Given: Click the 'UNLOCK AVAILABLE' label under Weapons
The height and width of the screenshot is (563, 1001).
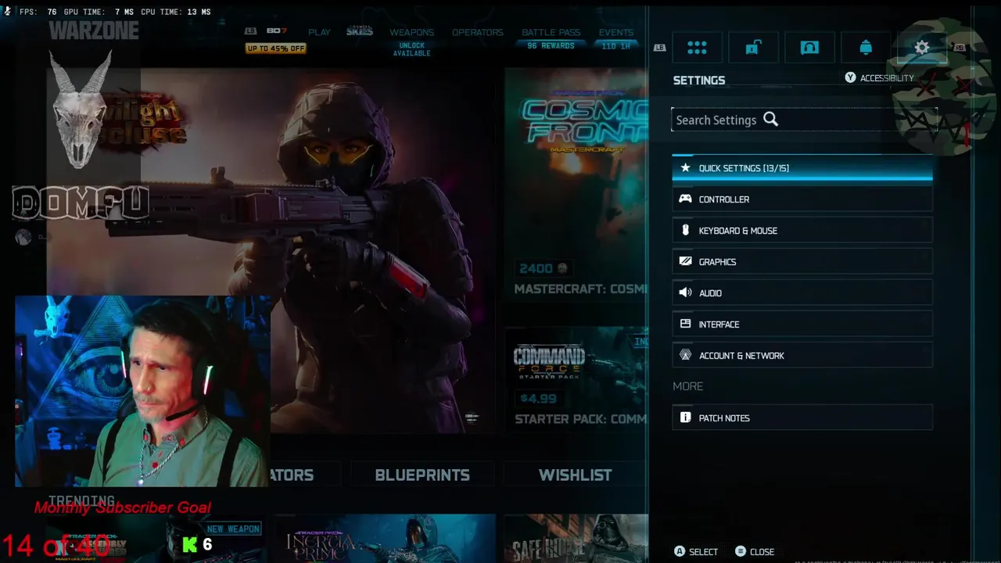Looking at the screenshot, I should (x=411, y=49).
